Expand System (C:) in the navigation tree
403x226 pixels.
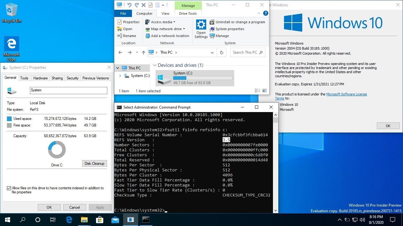coord(120,76)
